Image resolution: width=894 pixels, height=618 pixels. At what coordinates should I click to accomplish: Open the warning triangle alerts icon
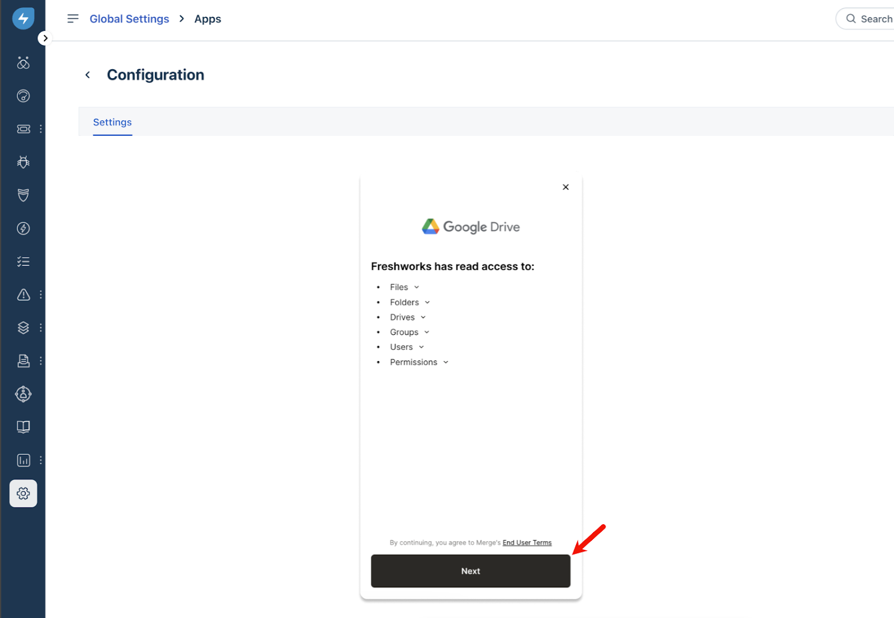(x=23, y=294)
